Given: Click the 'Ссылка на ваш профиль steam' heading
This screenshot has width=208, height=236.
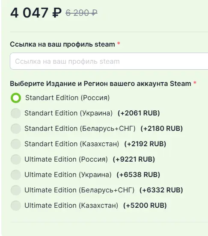Looking at the screenshot, I should 62,44.
